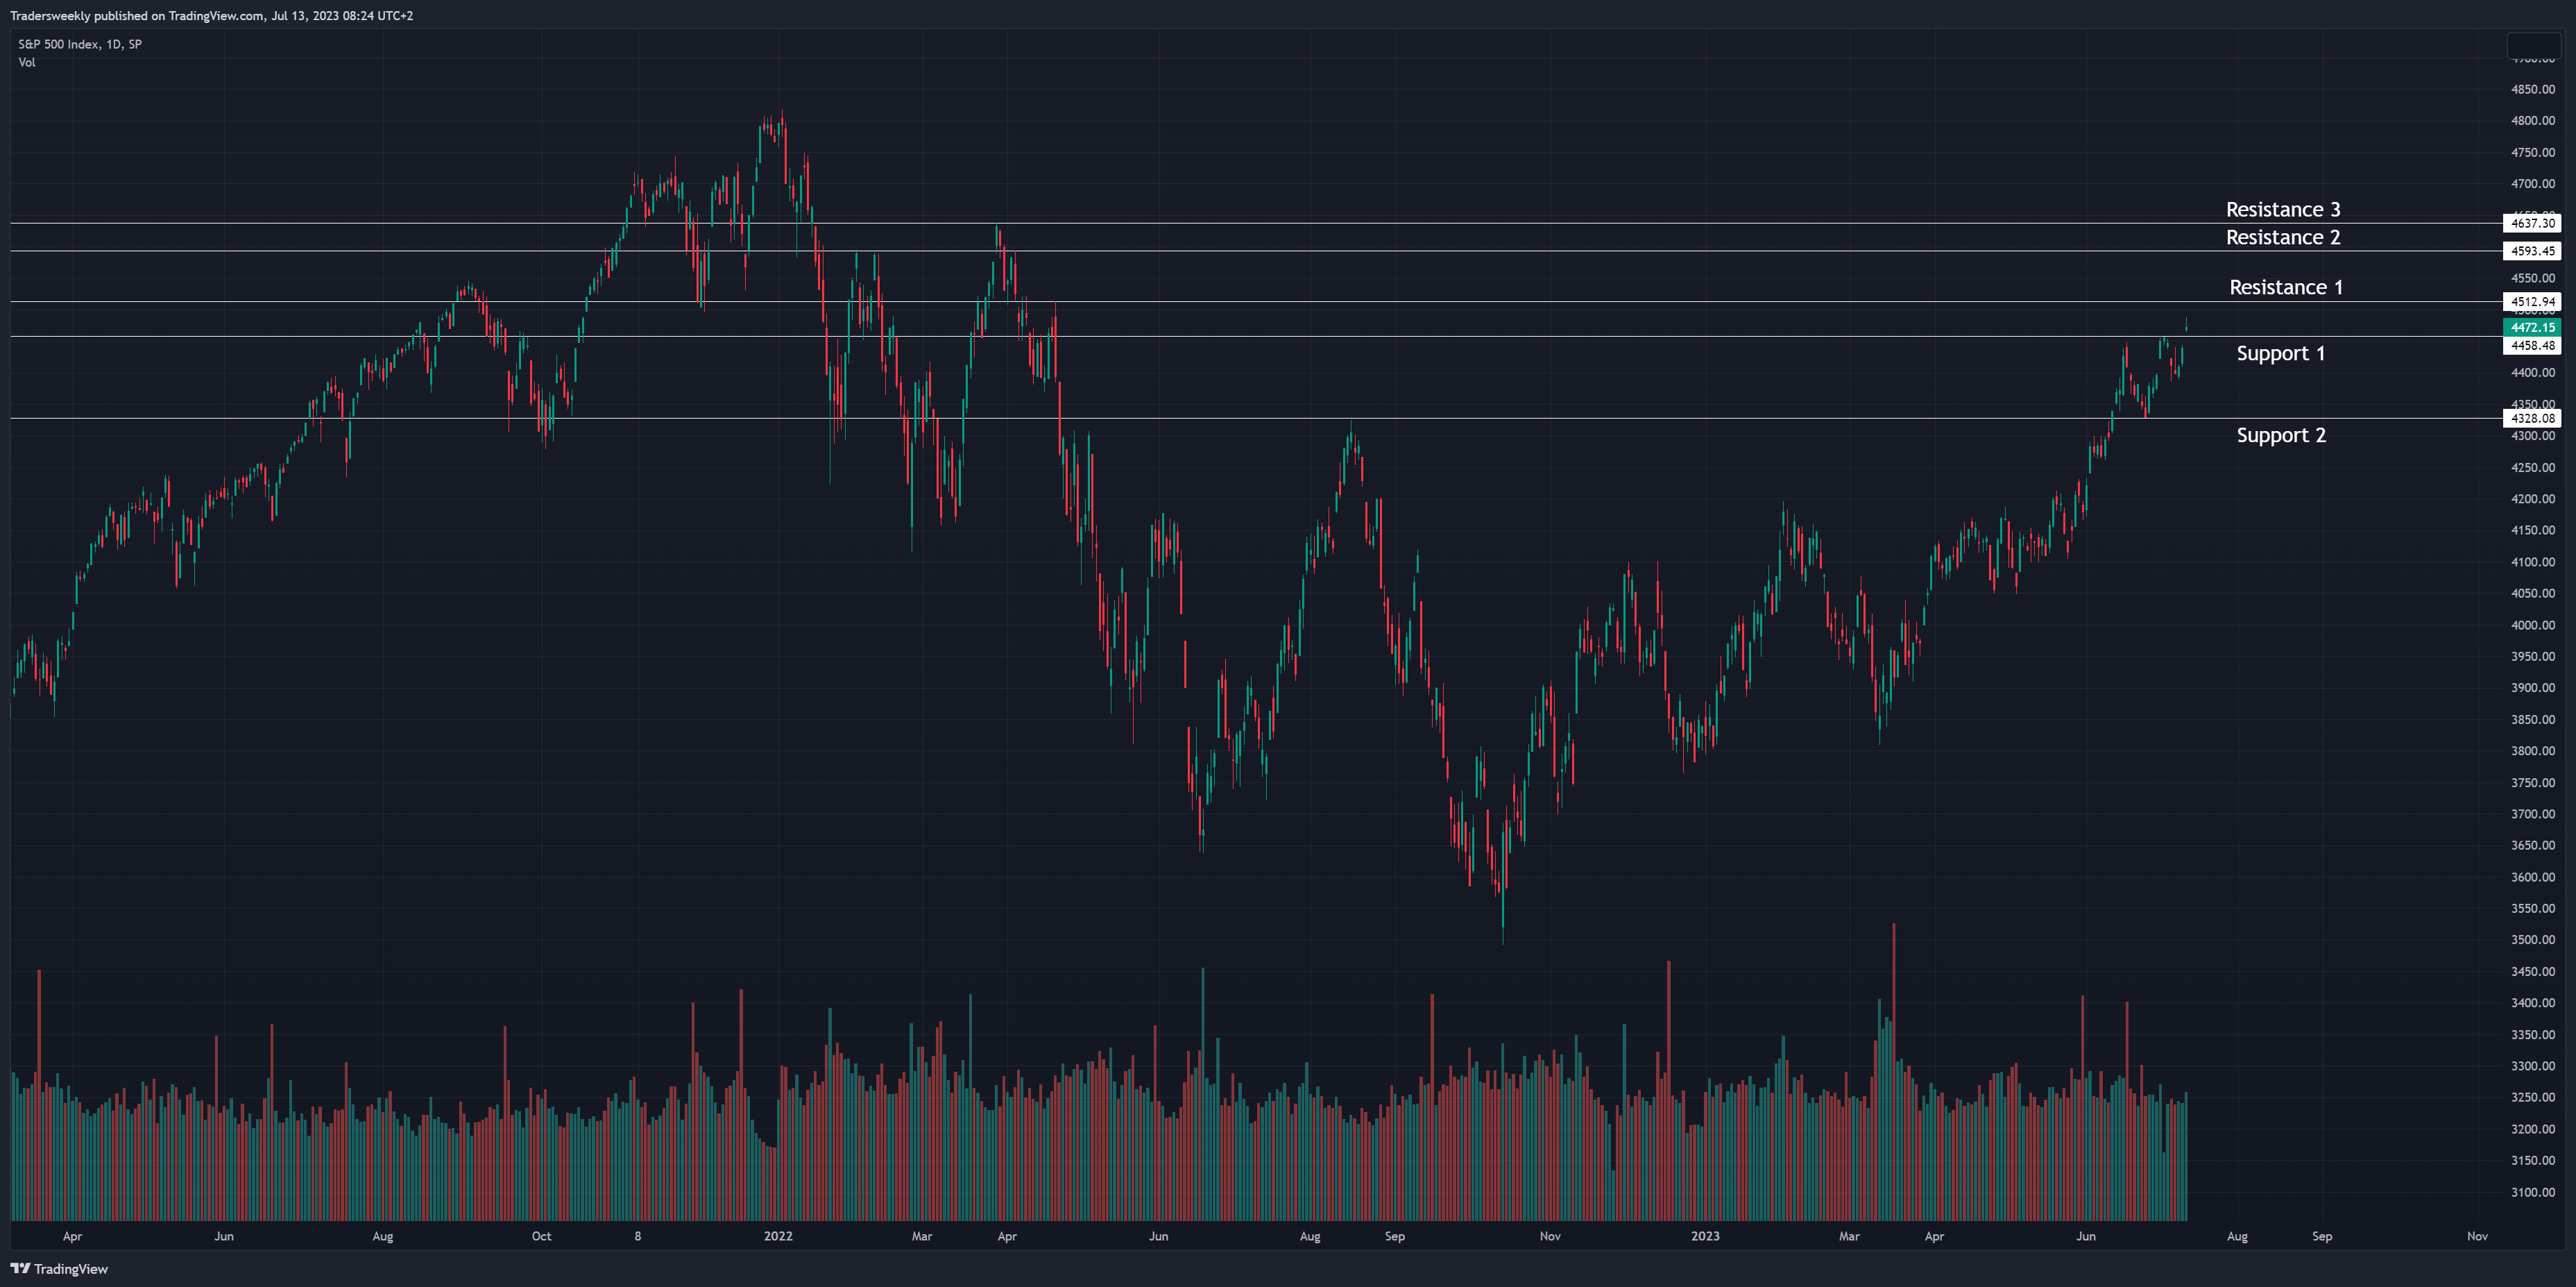2576x1287 pixels.
Task: Click the S&P 500 Index, 1D, SP title
Action: (x=80, y=44)
